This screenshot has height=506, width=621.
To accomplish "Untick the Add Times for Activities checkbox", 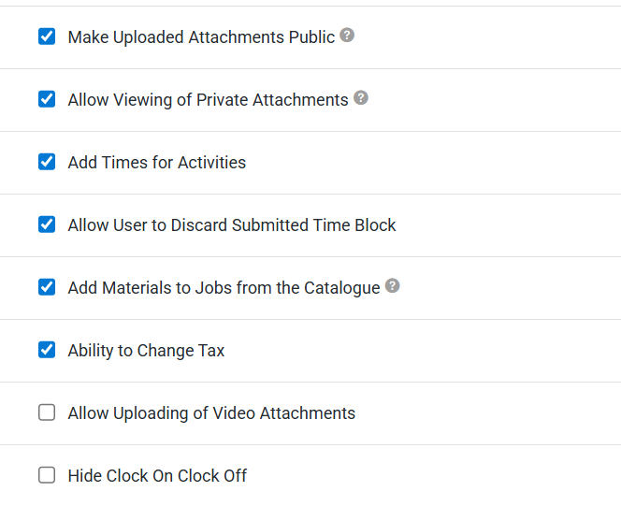I will (x=47, y=162).
